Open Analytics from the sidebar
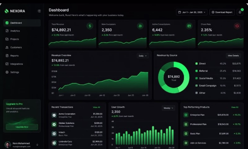This screenshot has width=248, height=149. 22,31
